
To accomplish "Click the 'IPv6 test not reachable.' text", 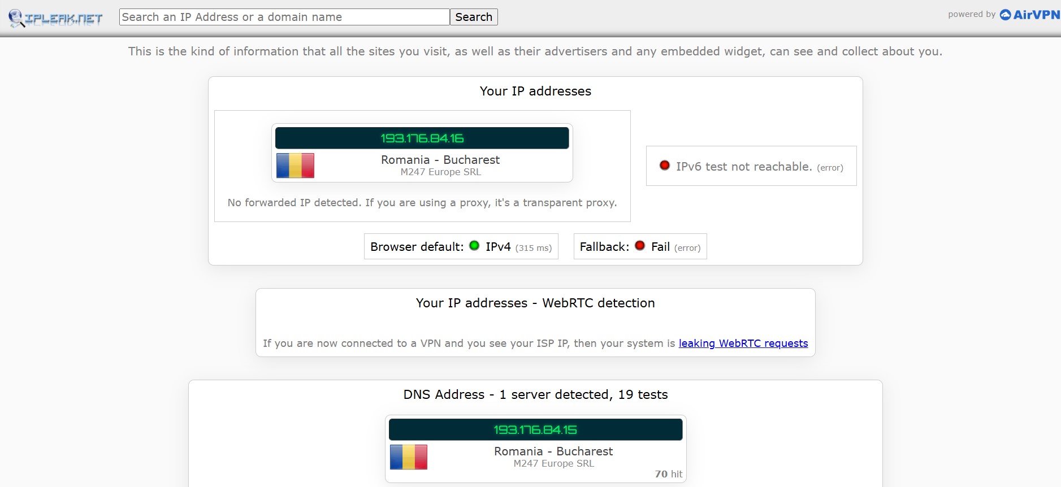I will tap(744, 167).
